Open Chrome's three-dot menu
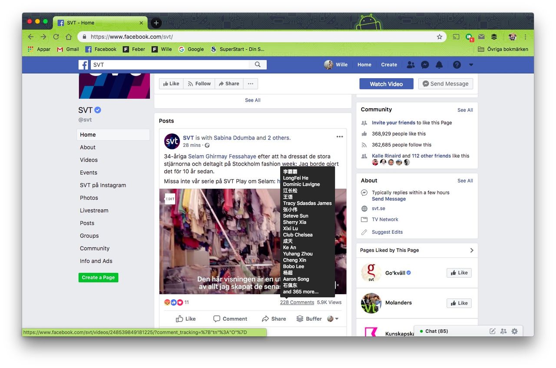The width and height of the screenshot is (556, 368). click(526, 37)
